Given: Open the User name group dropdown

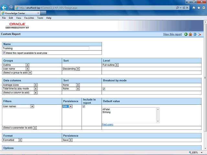Looking at the screenshot, I should click(27, 69).
